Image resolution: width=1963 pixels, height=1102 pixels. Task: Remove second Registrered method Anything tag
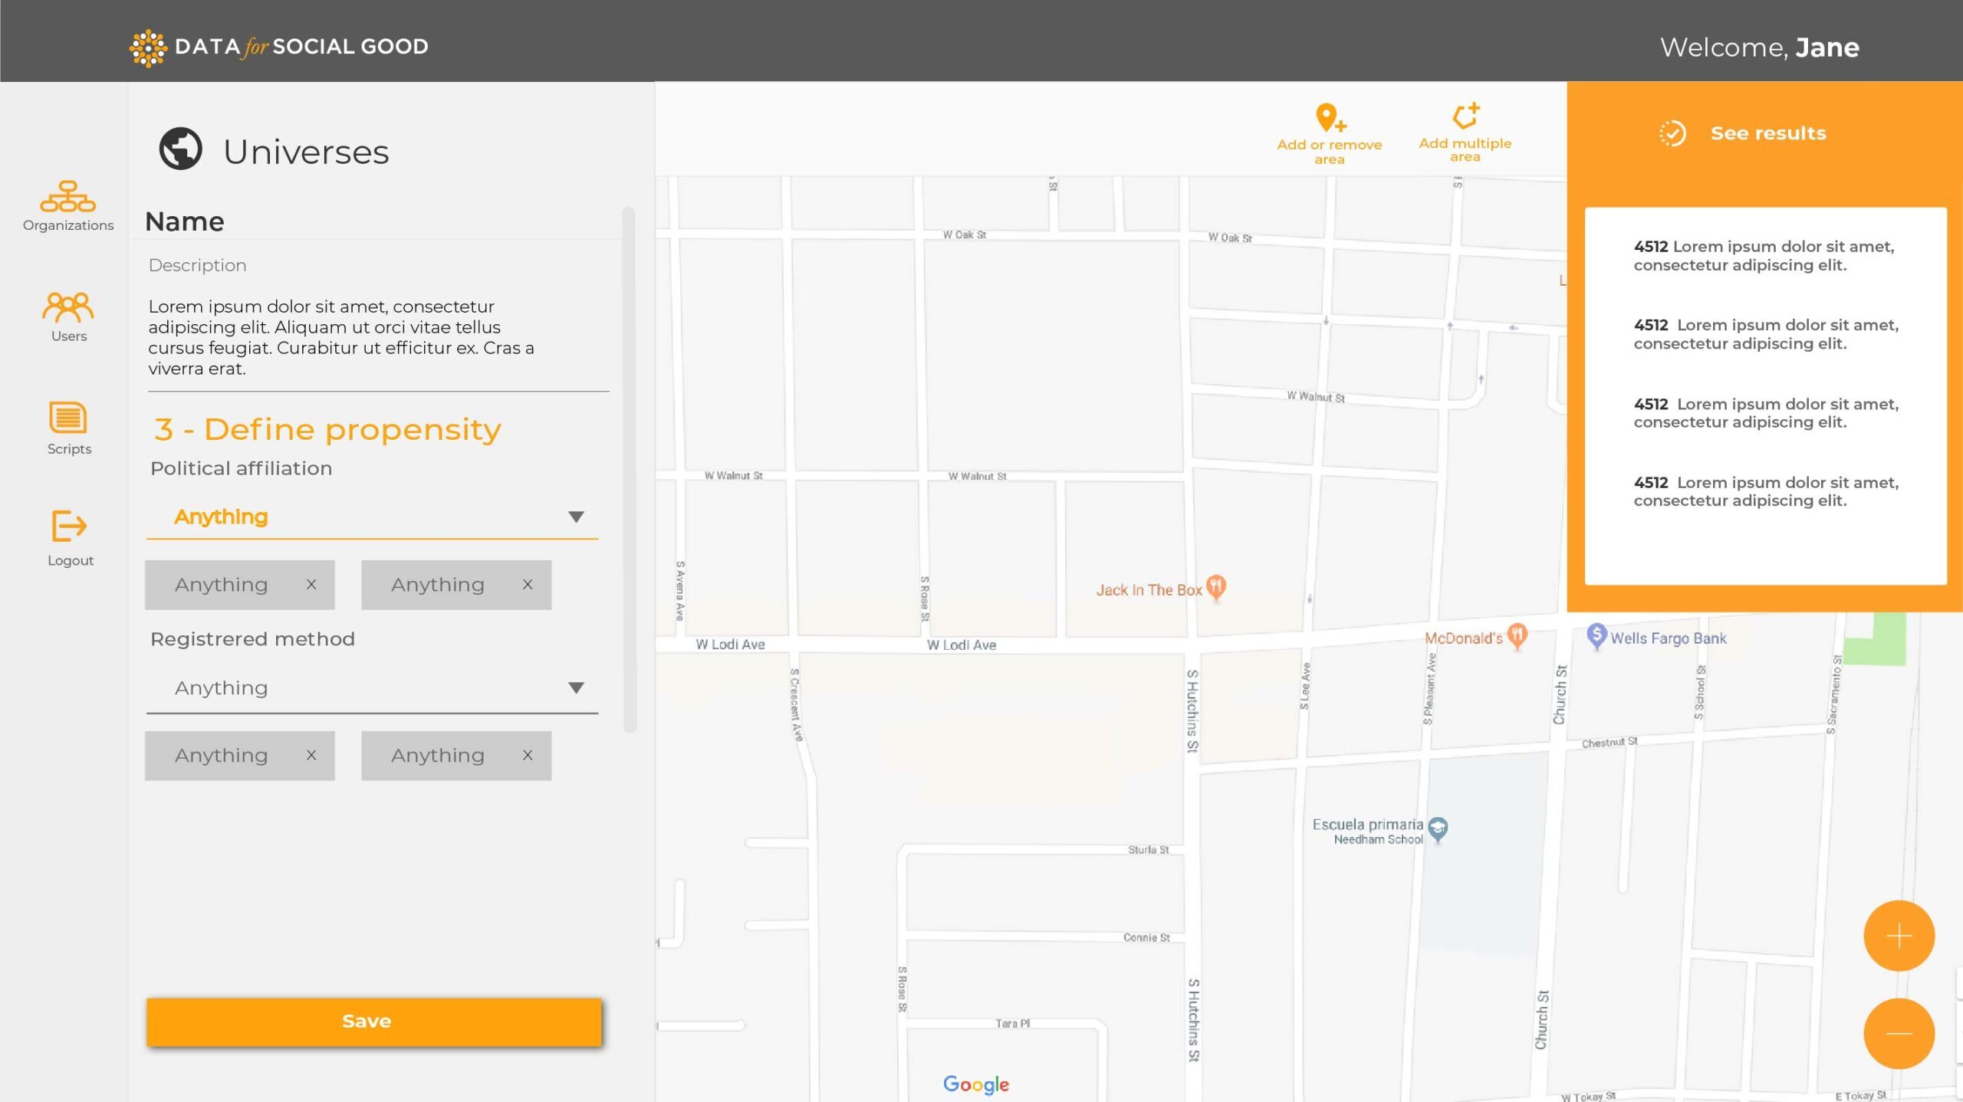tap(528, 756)
